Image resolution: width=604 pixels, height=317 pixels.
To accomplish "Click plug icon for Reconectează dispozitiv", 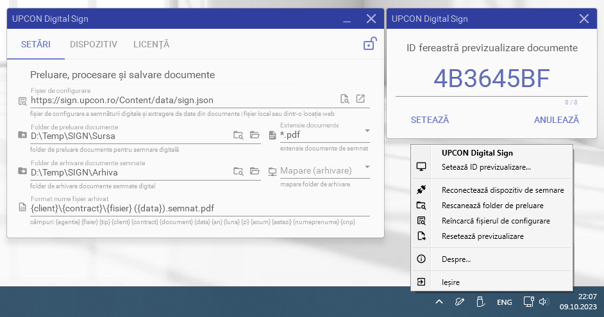I will (x=421, y=190).
